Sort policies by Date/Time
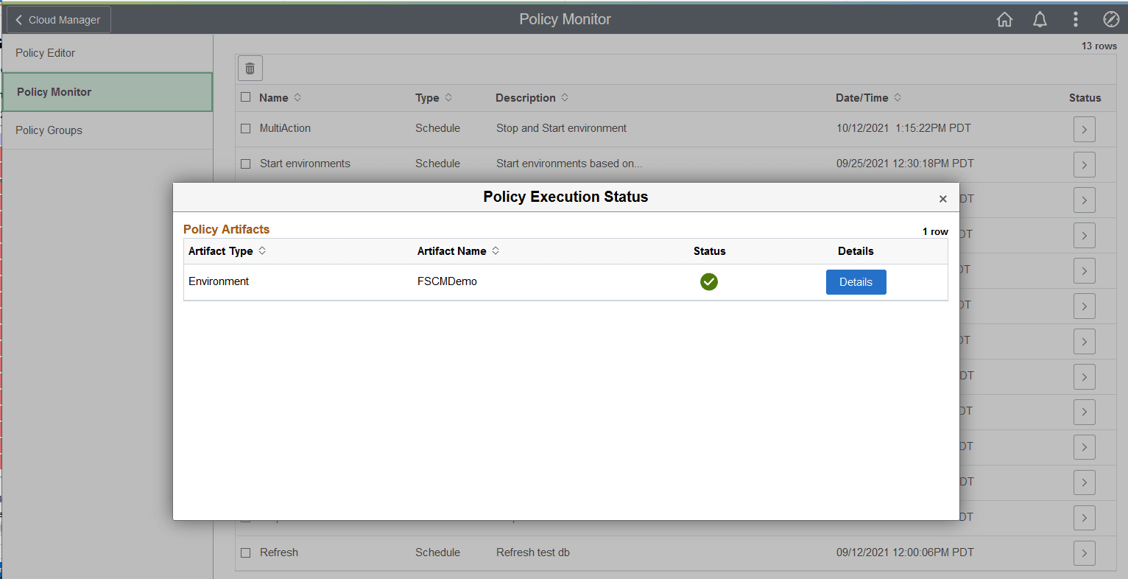The width and height of the screenshot is (1128, 579). click(x=898, y=97)
